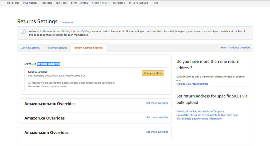Visit the help page for more information
Screen dimensions: 270x146
coord(199,118)
